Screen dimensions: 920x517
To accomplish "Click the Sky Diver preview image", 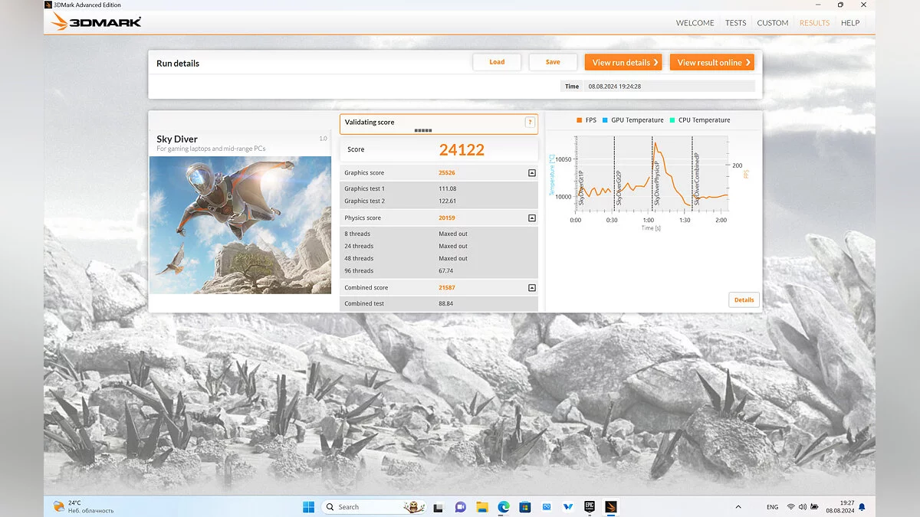I will point(240,225).
